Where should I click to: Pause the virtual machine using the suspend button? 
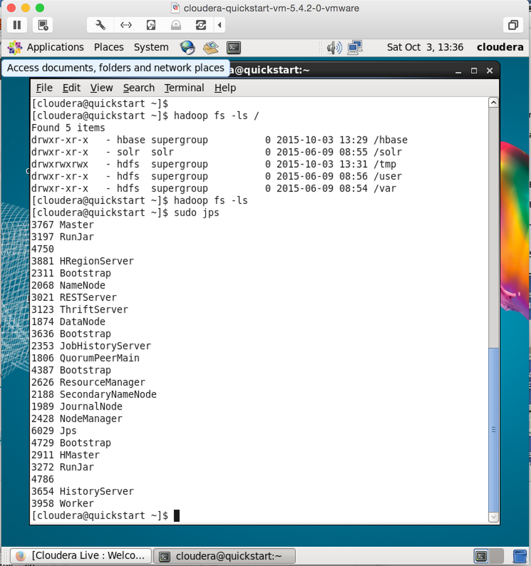click(x=16, y=25)
